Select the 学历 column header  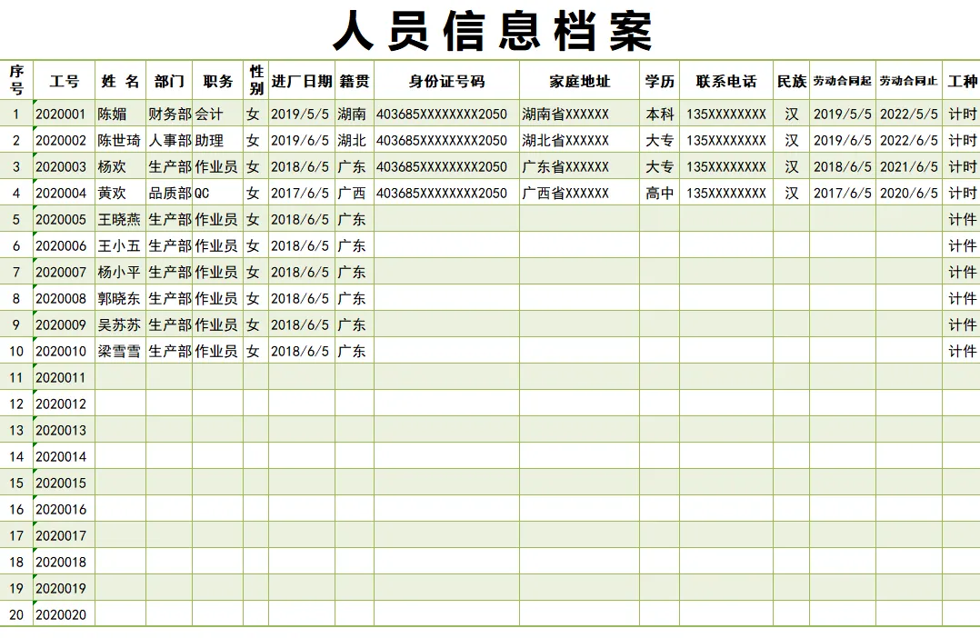(x=659, y=80)
